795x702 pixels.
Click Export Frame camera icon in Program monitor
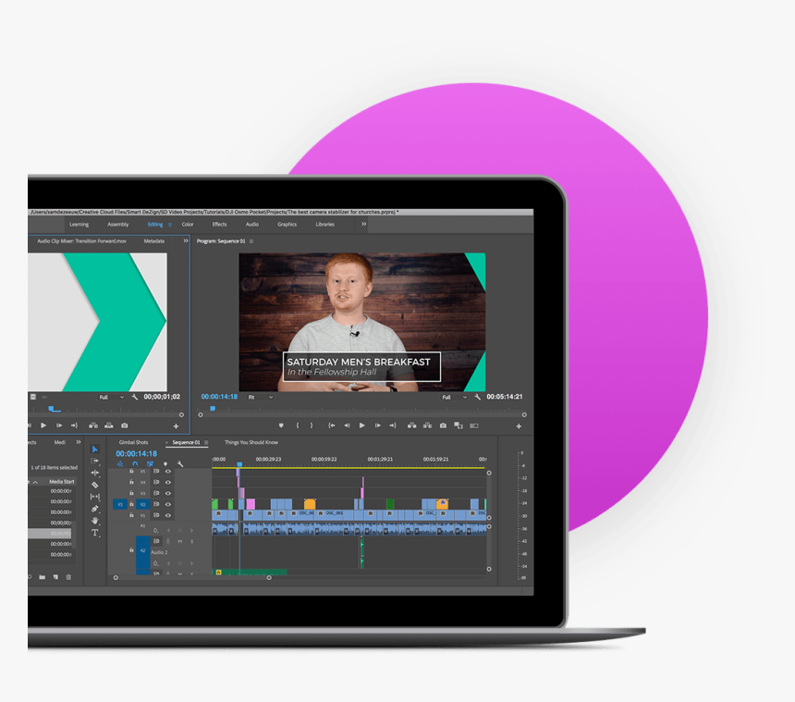443,425
